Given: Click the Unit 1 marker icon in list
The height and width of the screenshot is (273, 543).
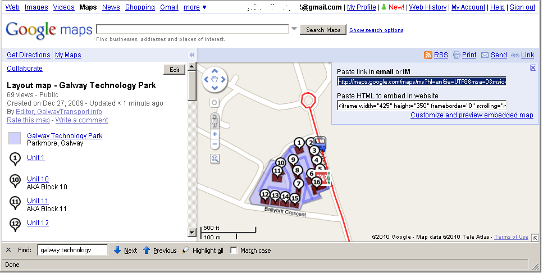Looking at the screenshot, I should [15, 160].
